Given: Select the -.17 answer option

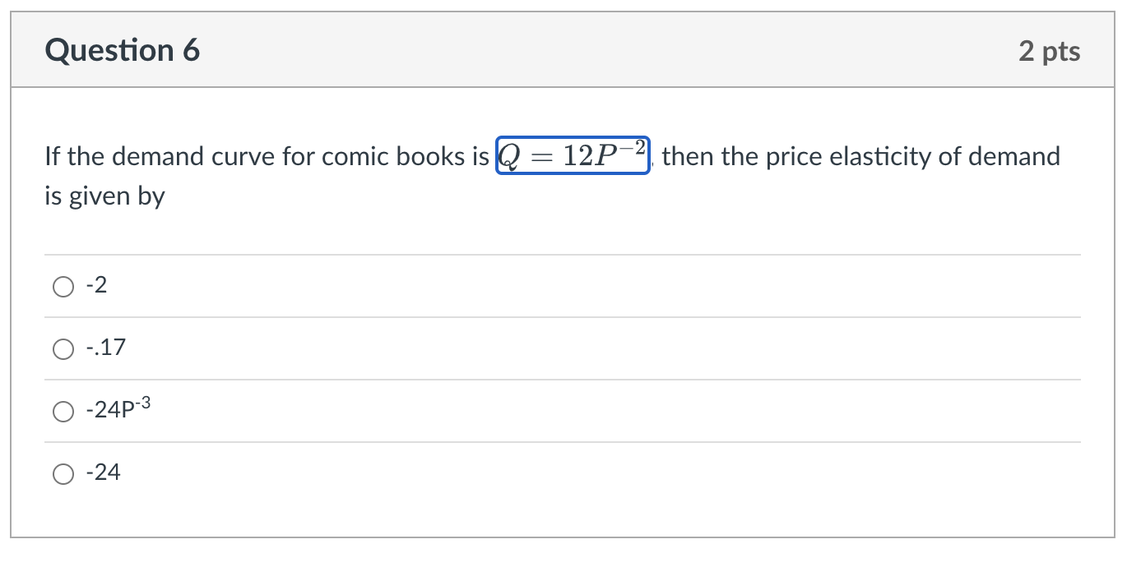Looking at the screenshot, I should (x=63, y=348).
